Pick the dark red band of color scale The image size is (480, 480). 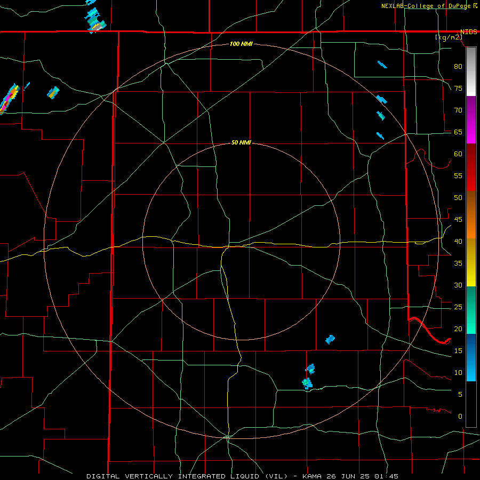(x=471, y=156)
